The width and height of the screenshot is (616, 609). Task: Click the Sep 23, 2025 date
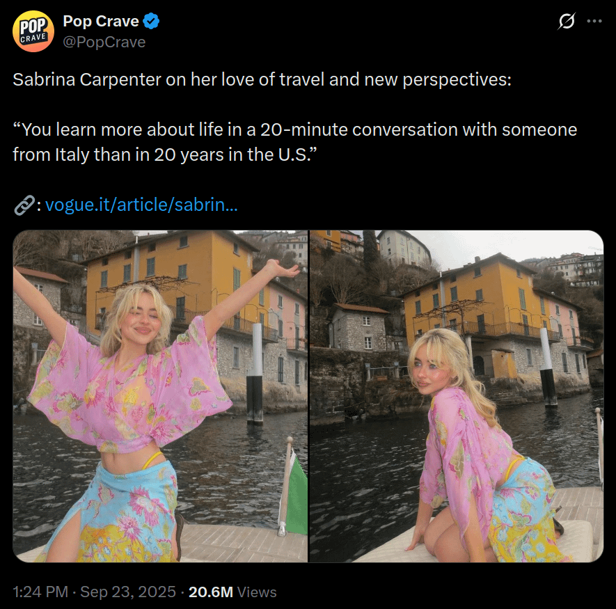pyautogui.click(x=128, y=592)
